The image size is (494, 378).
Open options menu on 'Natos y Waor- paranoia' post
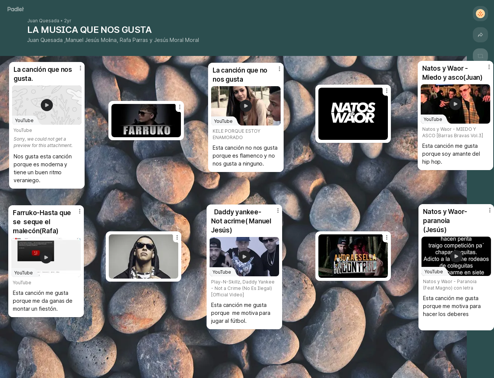point(490,210)
